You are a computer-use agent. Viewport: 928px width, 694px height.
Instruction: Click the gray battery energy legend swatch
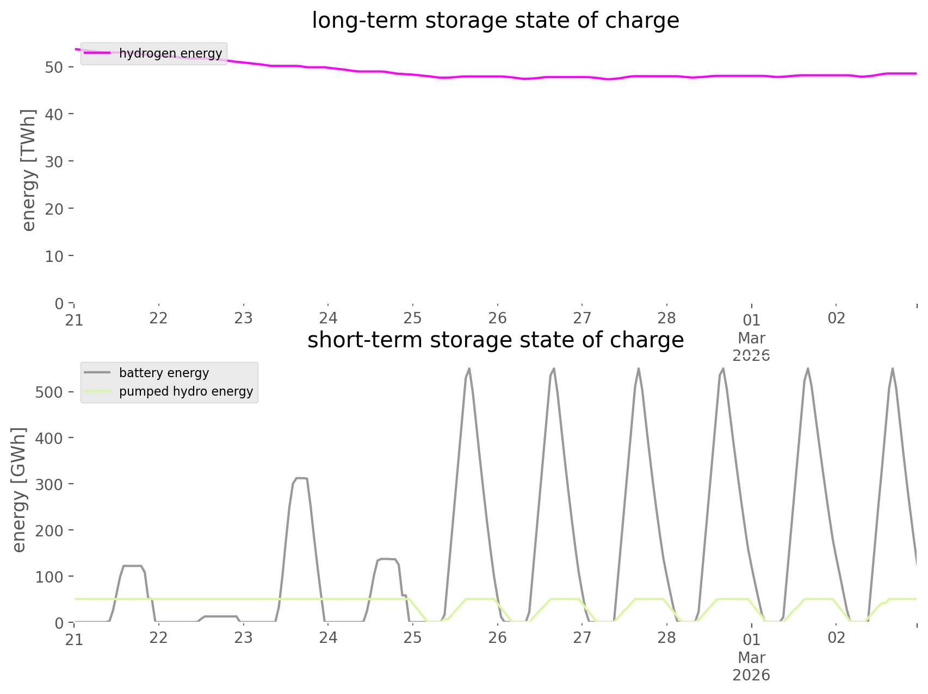pos(97,373)
